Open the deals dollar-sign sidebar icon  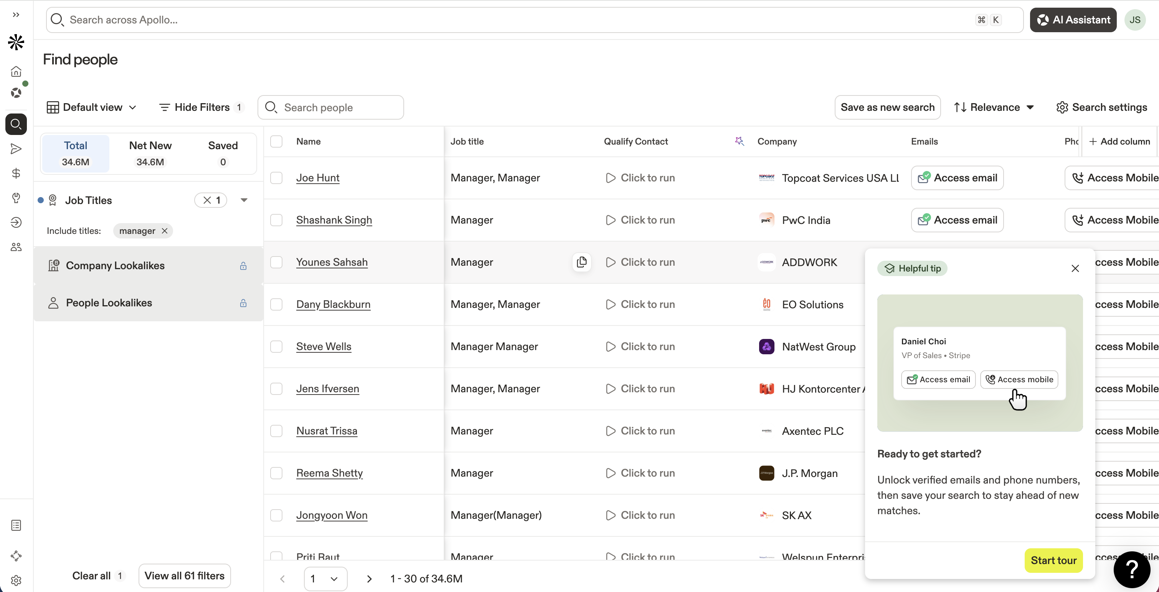(16, 174)
